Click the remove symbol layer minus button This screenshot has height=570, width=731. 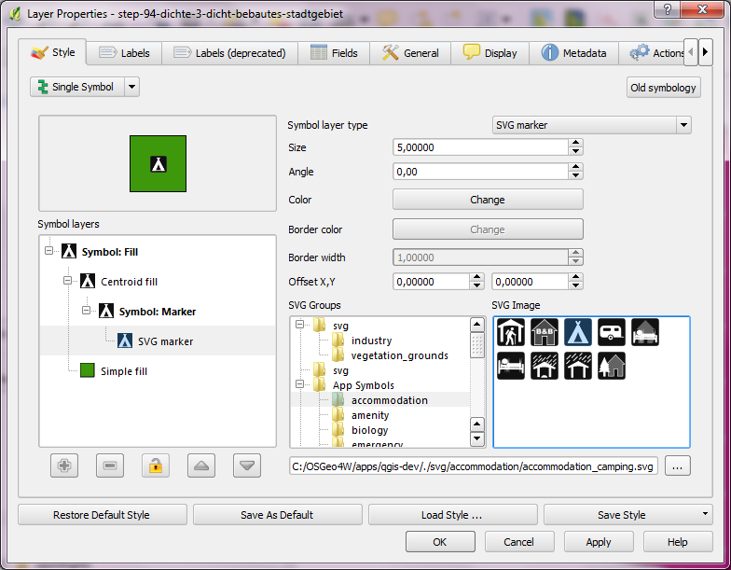pos(110,465)
